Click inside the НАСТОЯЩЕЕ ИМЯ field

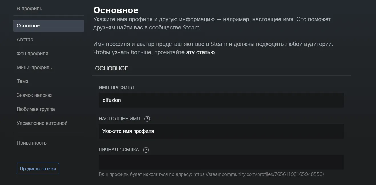click(221, 131)
